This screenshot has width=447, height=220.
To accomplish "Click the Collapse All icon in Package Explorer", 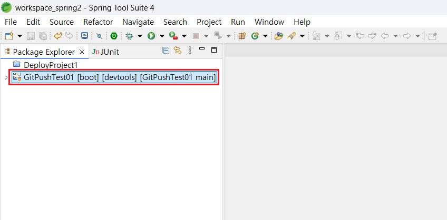I will [x=166, y=51].
